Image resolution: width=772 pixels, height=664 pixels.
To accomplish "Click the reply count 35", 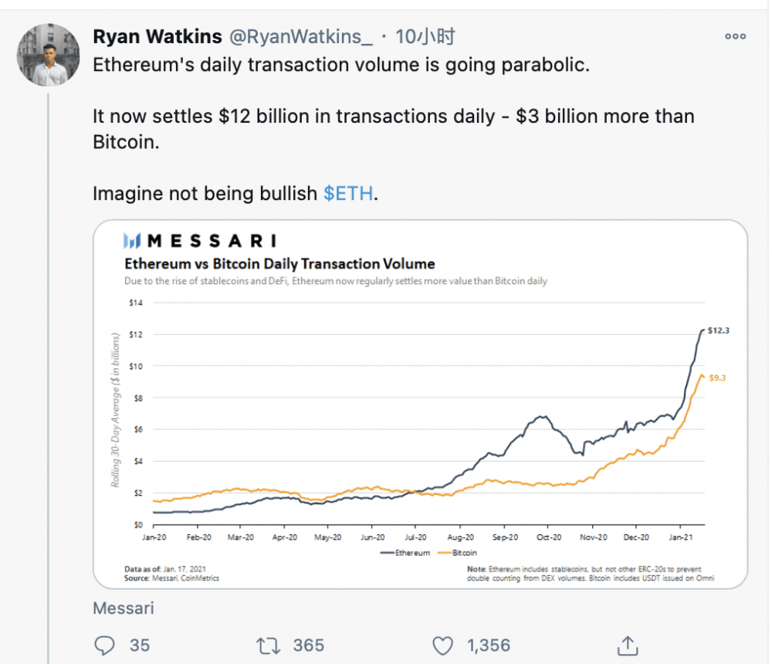I will click(140, 645).
